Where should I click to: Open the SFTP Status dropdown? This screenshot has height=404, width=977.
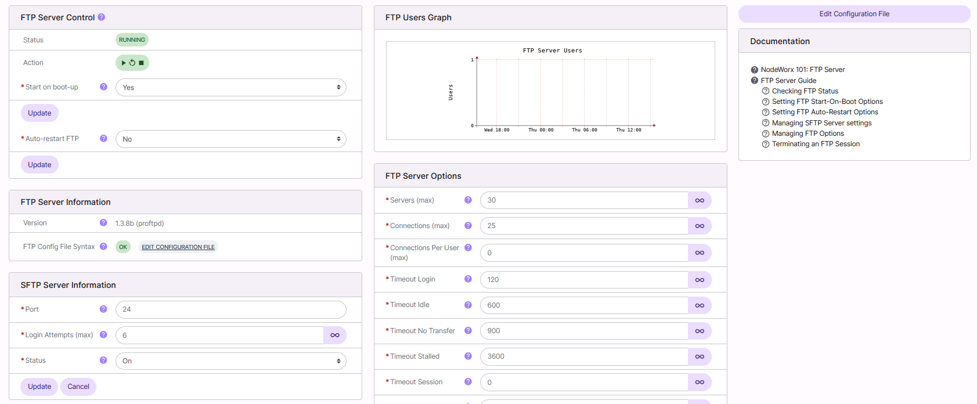coord(230,361)
